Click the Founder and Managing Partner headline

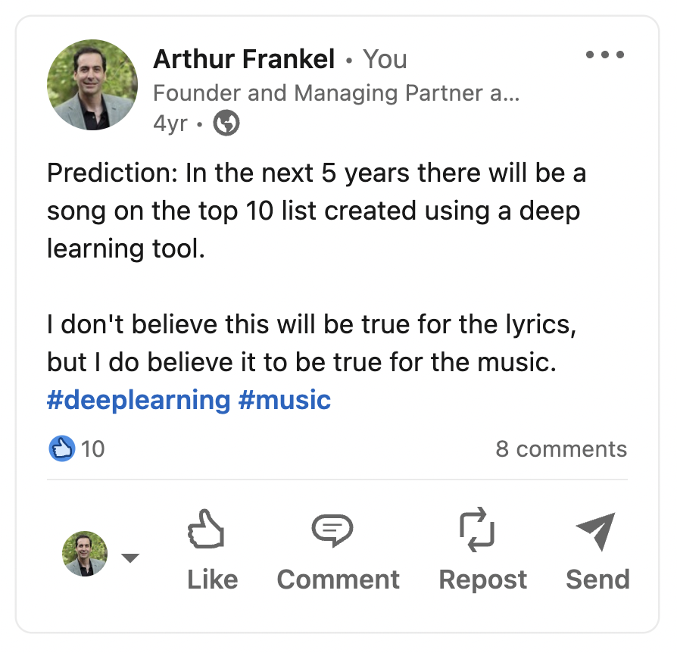pos(336,93)
